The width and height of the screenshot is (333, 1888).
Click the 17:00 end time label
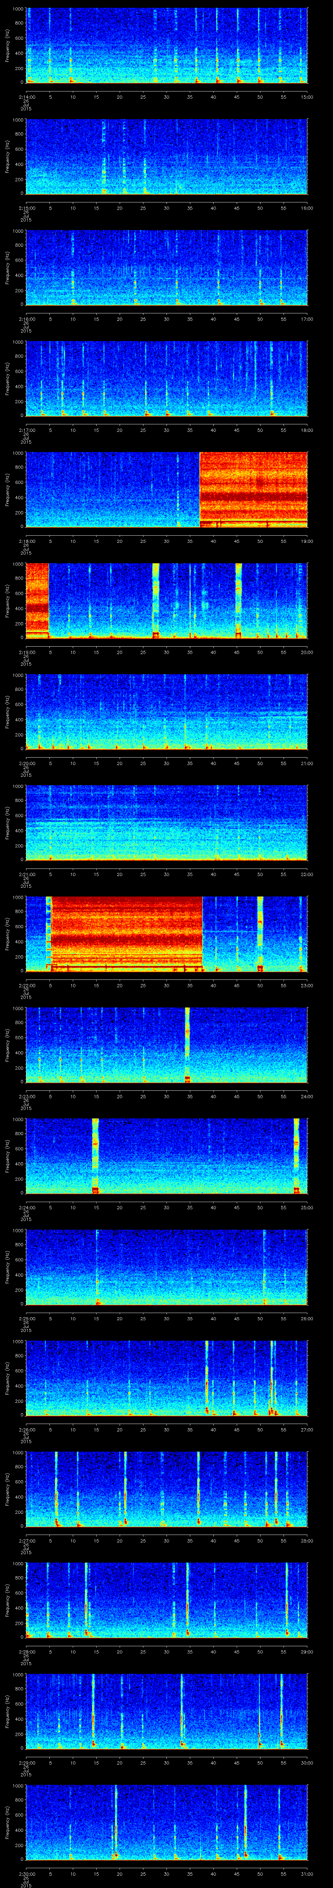307,319
